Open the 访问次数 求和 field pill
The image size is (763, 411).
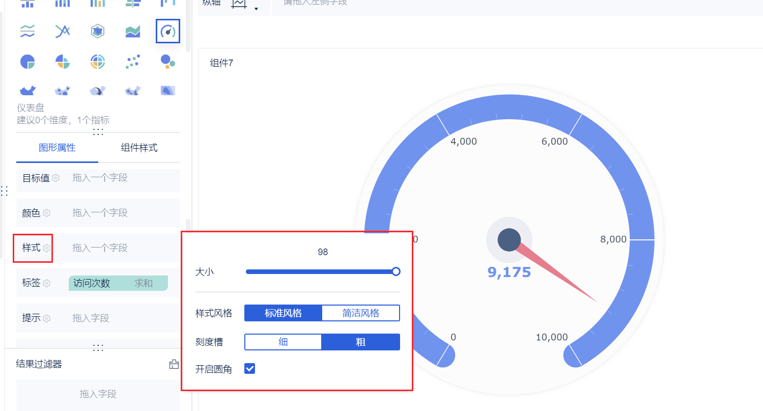coord(118,283)
